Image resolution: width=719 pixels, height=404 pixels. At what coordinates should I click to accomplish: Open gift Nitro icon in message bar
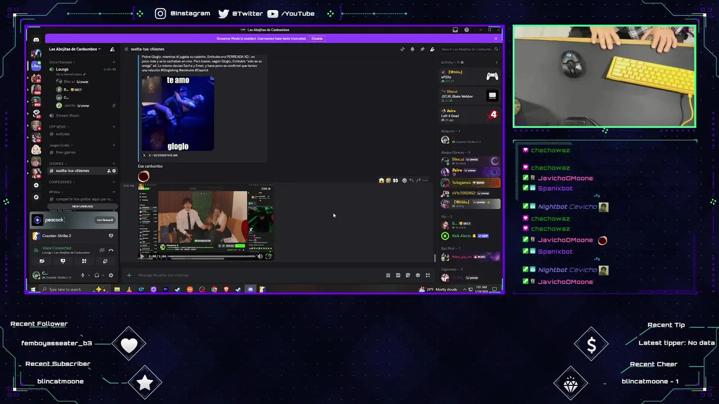point(388,276)
